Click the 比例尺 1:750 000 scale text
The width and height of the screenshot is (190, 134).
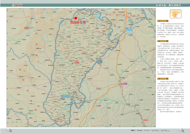pos(136,130)
